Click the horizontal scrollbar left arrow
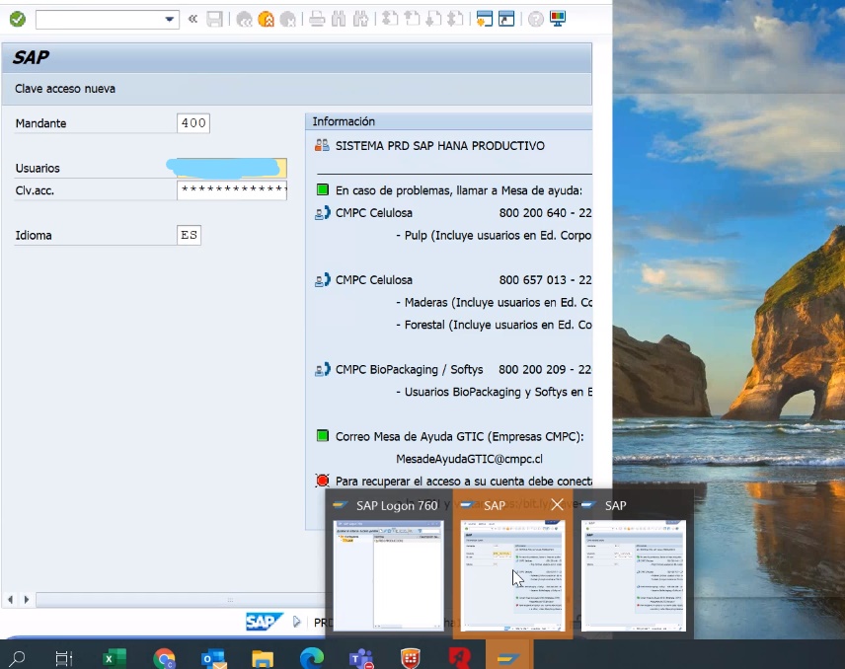 [11, 599]
